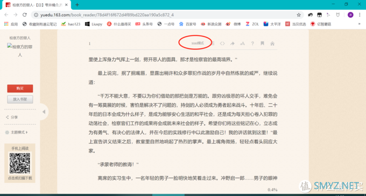Screen dimensions: 366x196
Task: Open the table of contents list icon
Action: (x=213, y=43)
